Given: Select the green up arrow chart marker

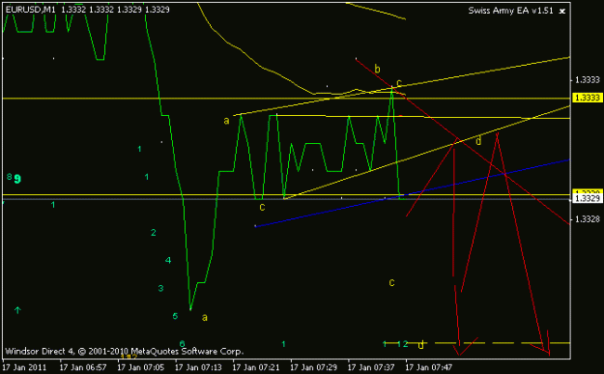Looking at the screenshot, I should 17,309.
